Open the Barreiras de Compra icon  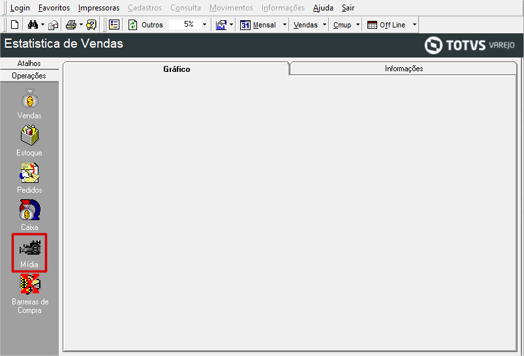tap(30, 284)
